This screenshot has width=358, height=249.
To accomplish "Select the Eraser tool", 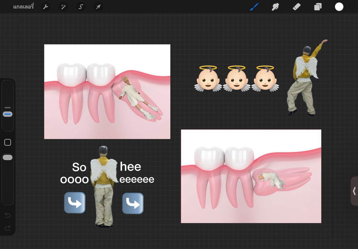I will coord(297,7).
